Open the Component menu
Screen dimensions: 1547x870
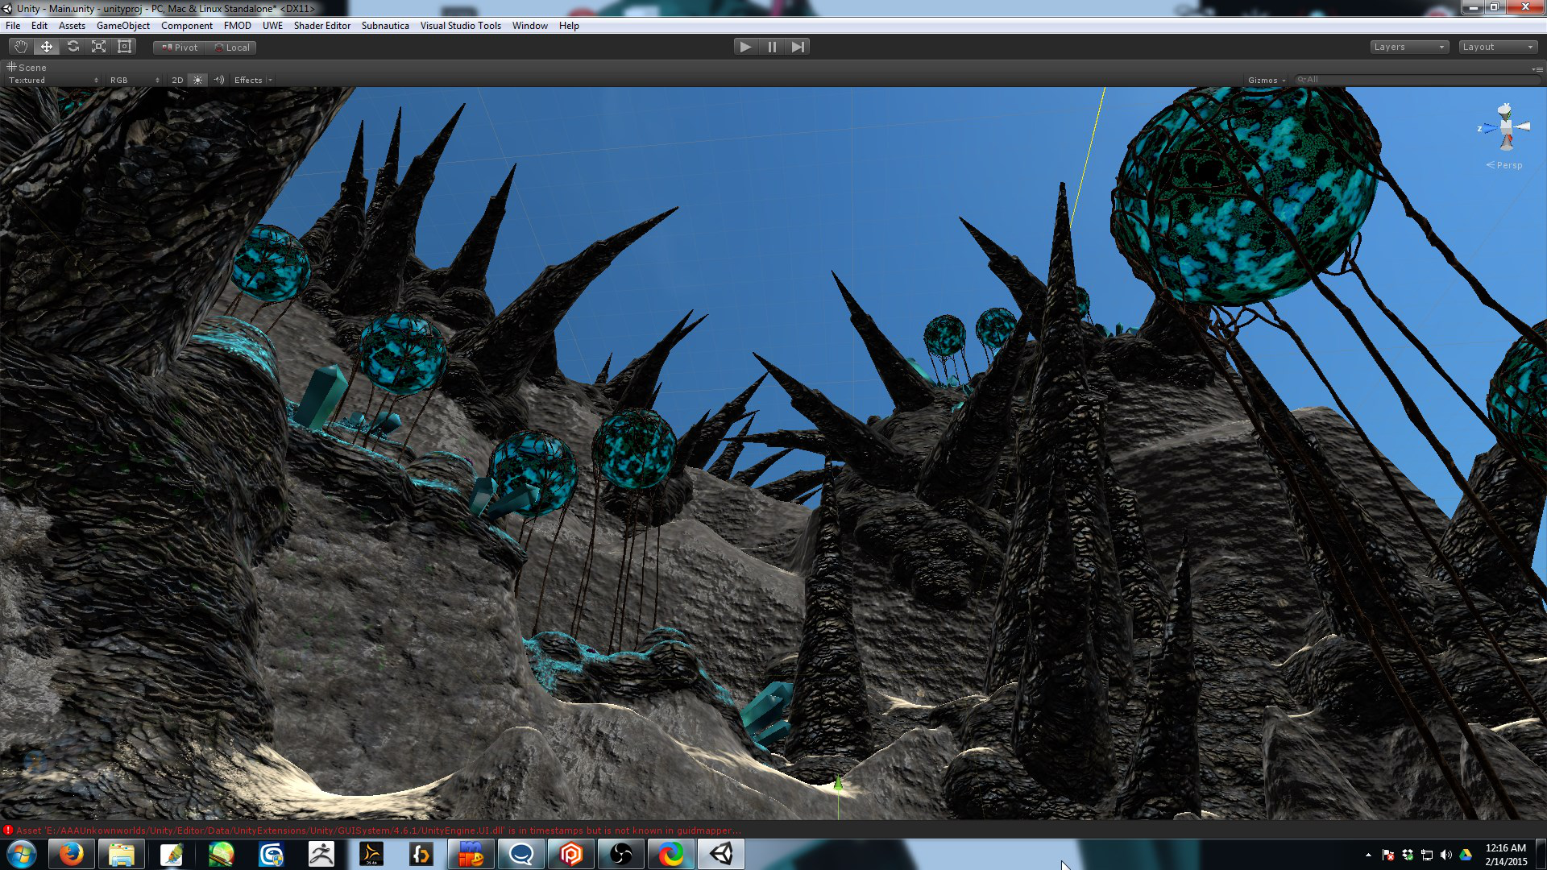(187, 26)
